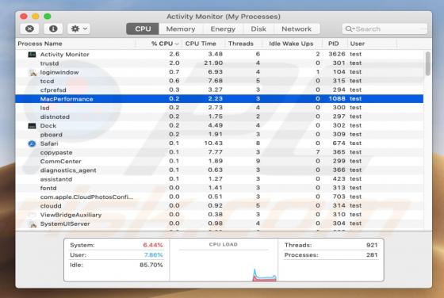The image size is (444, 298).
Task: Click the green zoom window button
Action: (x=48, y=17)
